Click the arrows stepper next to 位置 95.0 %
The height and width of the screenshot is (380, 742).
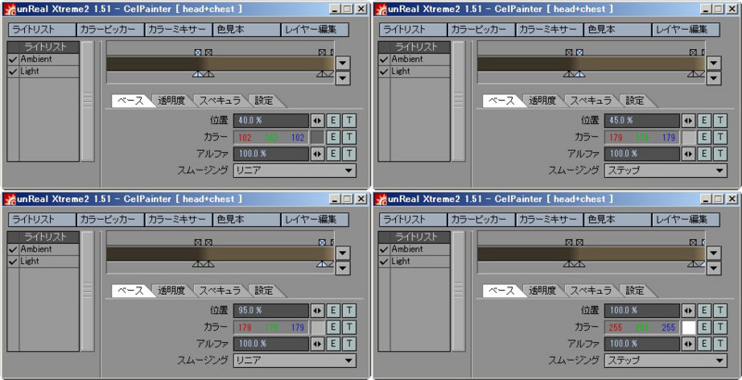click(x=317, y=310)
